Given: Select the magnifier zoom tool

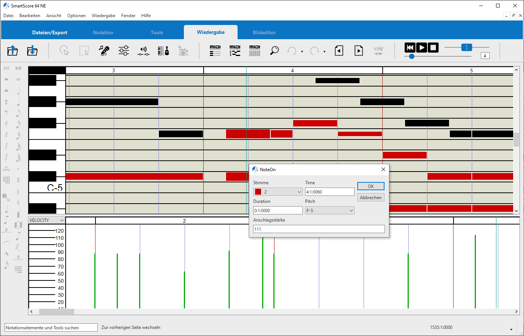Looking at the screenshot, I should pyautogui.click(x=274, y=50).
